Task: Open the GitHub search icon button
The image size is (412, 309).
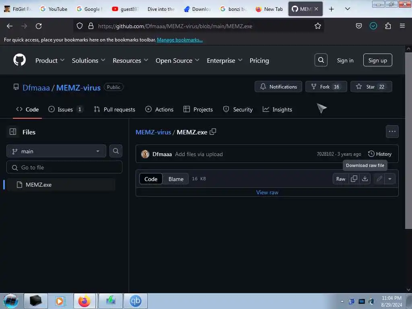Action: (321, 60)
